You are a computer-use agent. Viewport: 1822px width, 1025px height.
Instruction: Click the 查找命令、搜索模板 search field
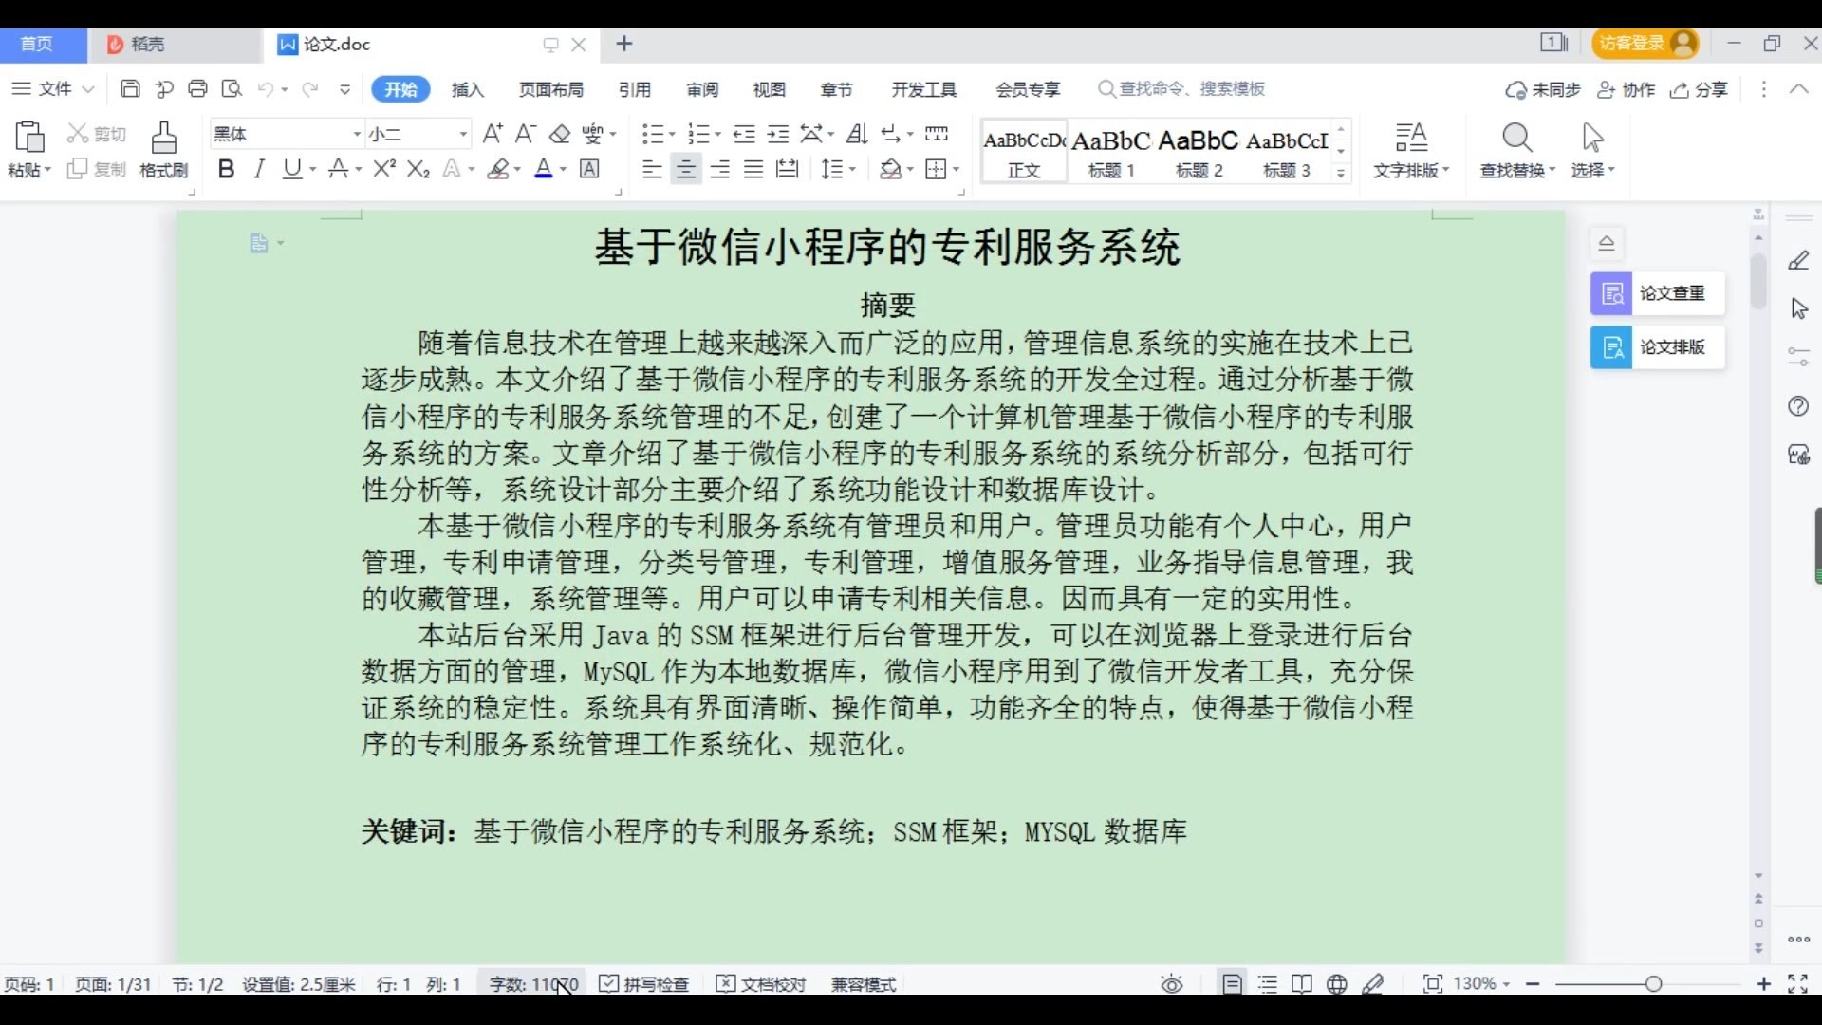[1182, 88]
